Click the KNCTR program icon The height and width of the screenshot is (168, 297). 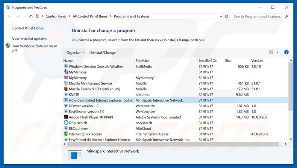(66, 94)
